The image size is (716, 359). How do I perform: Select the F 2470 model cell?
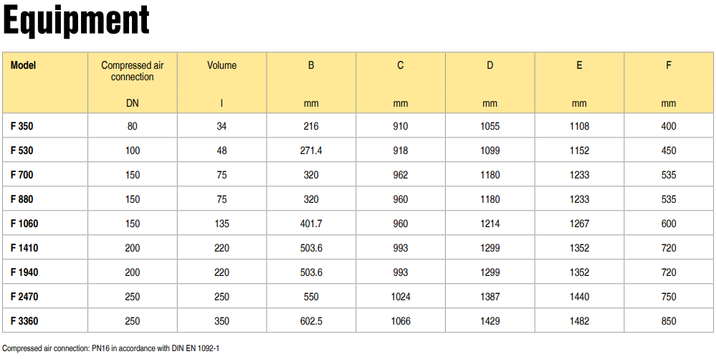24,297
